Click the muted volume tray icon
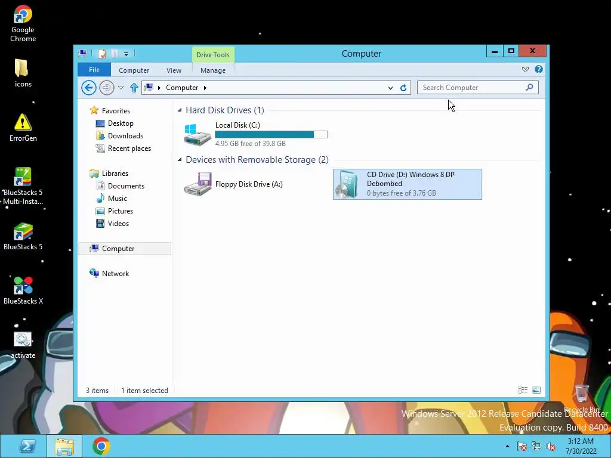 tap(551, 446)
